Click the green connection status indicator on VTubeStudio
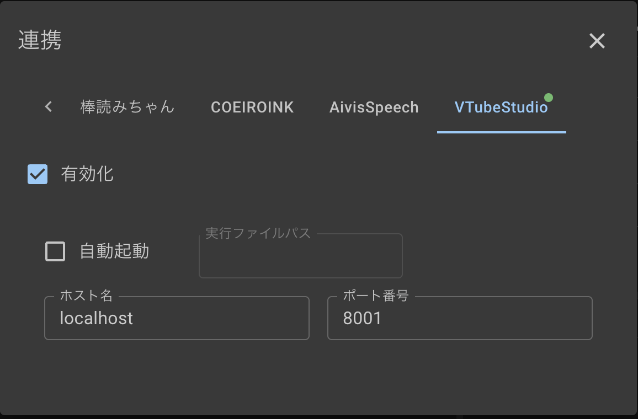 point(548,97)
